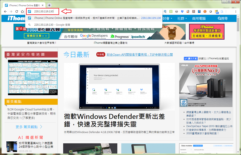Click the Facebook 讚 5.7萬 like button
Viewport: 241px width, 155px height.
point(191,59)
